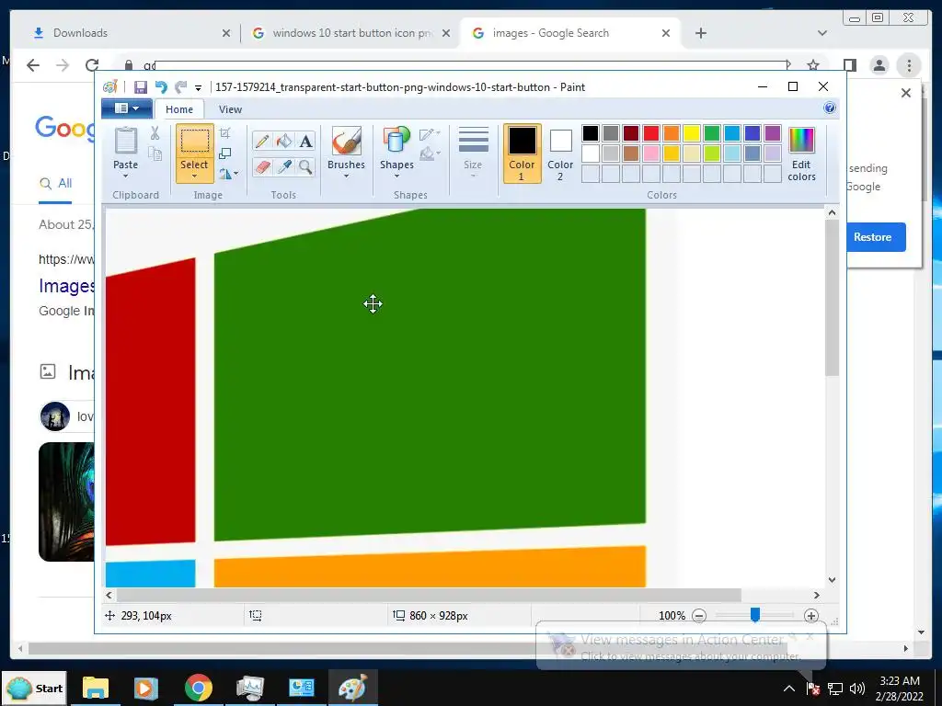Open Edit colors dialog
Viewport: 942px width, 706px height.
click(x=801, y=154)
